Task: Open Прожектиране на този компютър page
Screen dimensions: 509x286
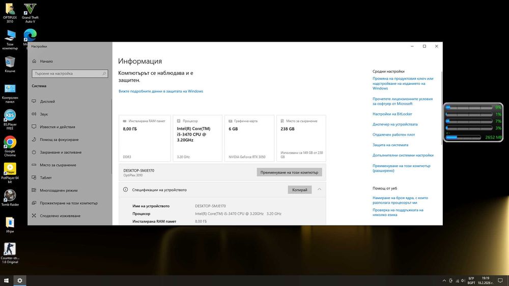Action: point(70,203)
